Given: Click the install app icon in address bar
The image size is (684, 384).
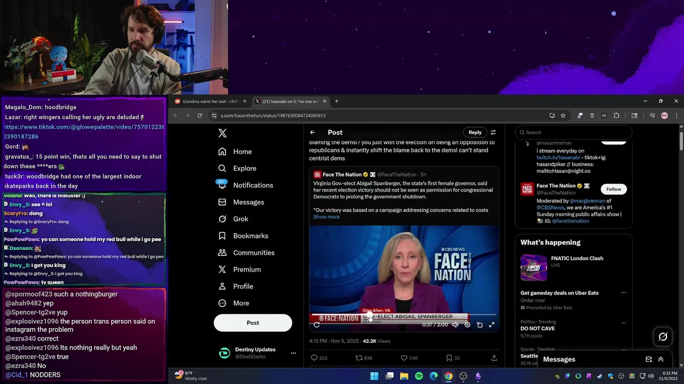Looking at the screenshot, I should pyautogui.click(x=552, y=116).
